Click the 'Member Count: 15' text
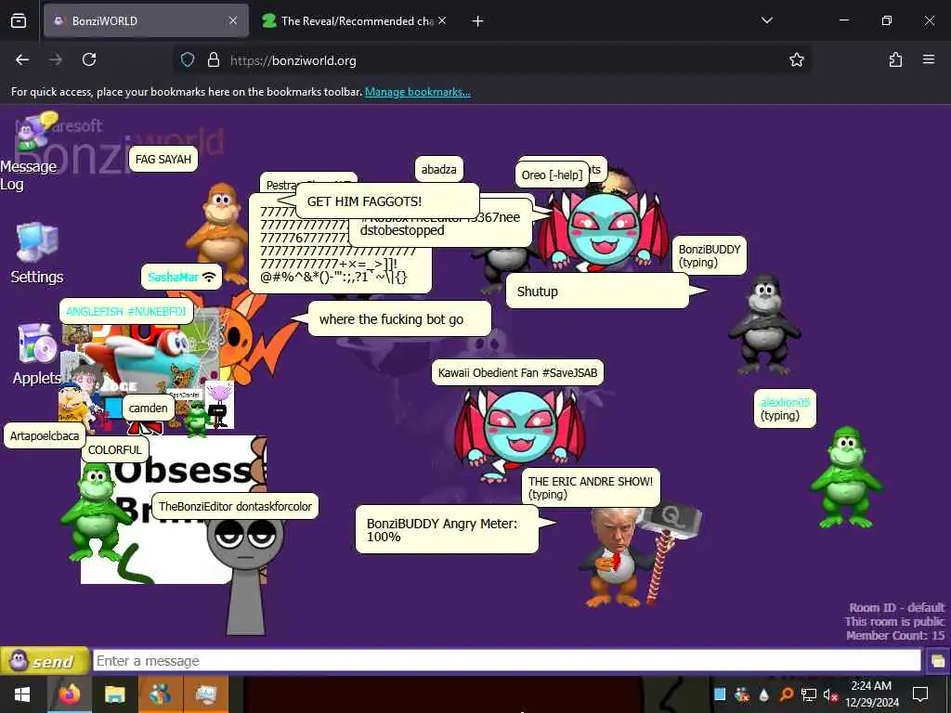The width and height of the screenshot is (951, 713). click(895, 635)
